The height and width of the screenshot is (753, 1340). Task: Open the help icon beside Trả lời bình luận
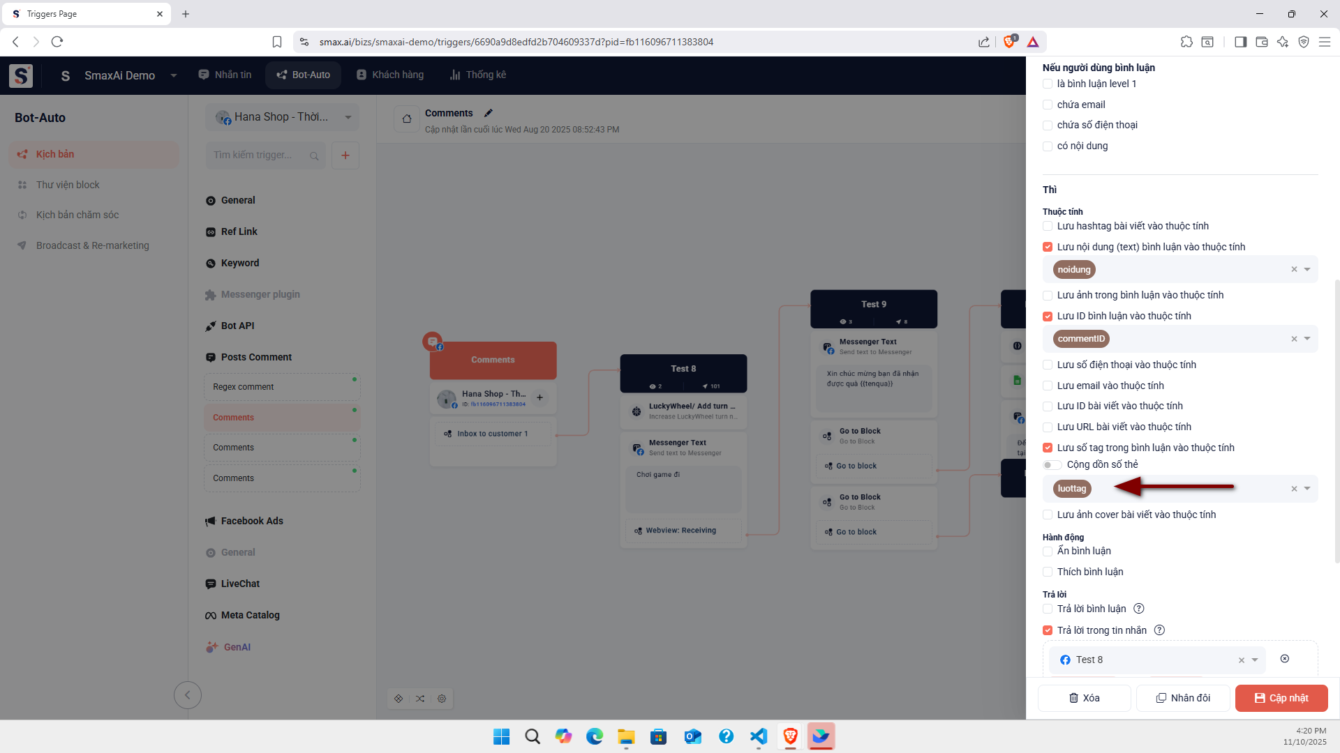point(1139,609)
